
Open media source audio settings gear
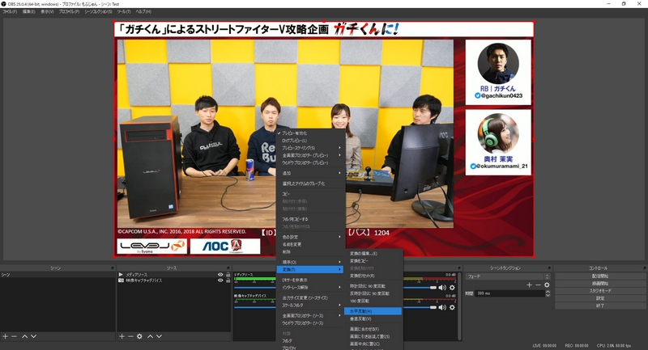[x=452, y=287]
